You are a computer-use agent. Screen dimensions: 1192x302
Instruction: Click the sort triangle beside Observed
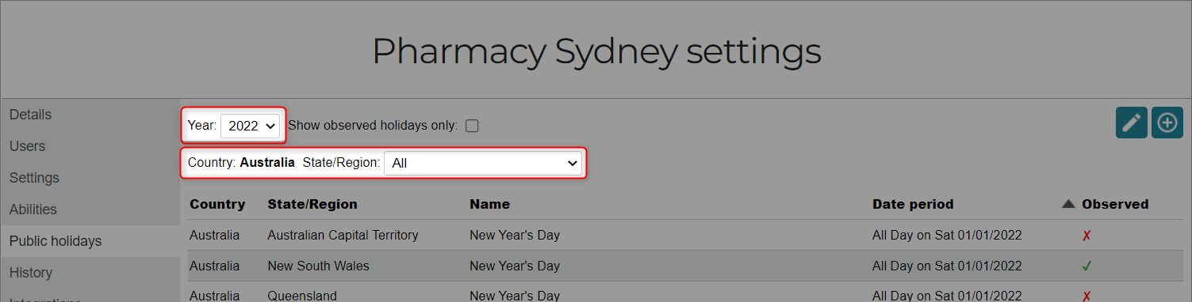coord(1068,204)
